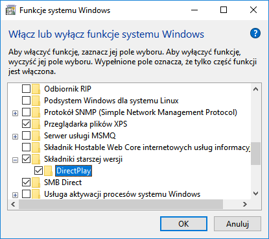
Task: Select the Składniki starszej wersji label
Action: pyautogui.click(x=83, y=159)
